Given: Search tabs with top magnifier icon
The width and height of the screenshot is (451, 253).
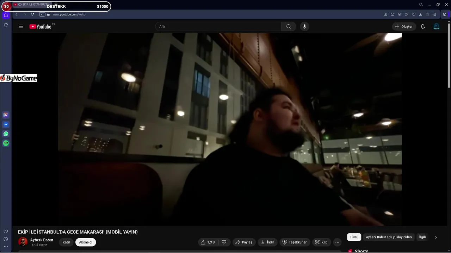Looking at the screenshot, I should tap(421, 5).
